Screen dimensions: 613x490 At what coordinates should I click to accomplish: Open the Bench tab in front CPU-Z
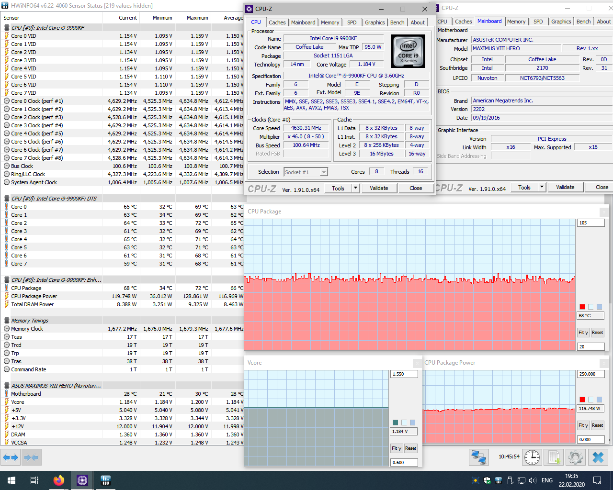click(x=397, y=22)
